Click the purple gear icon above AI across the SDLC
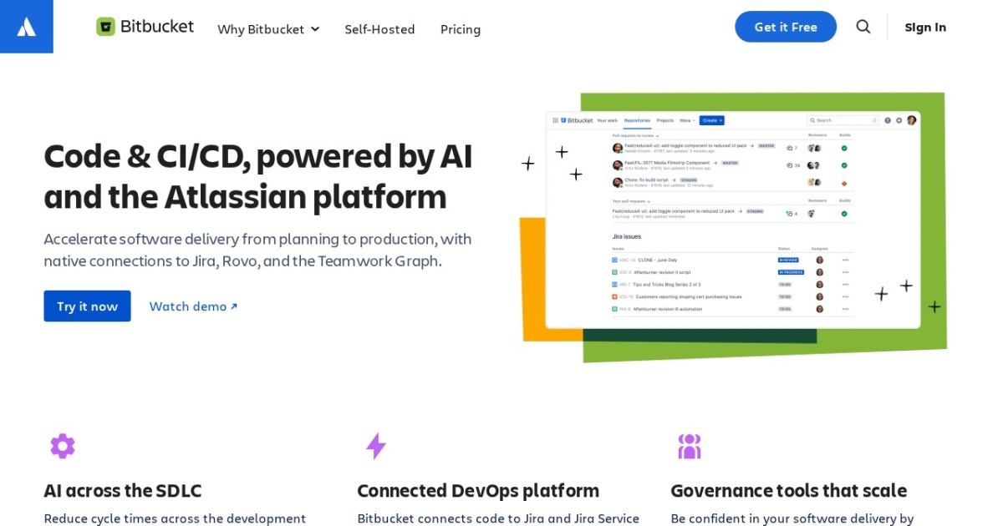This screenshot has width=1003, height=526. coord(63,446)
